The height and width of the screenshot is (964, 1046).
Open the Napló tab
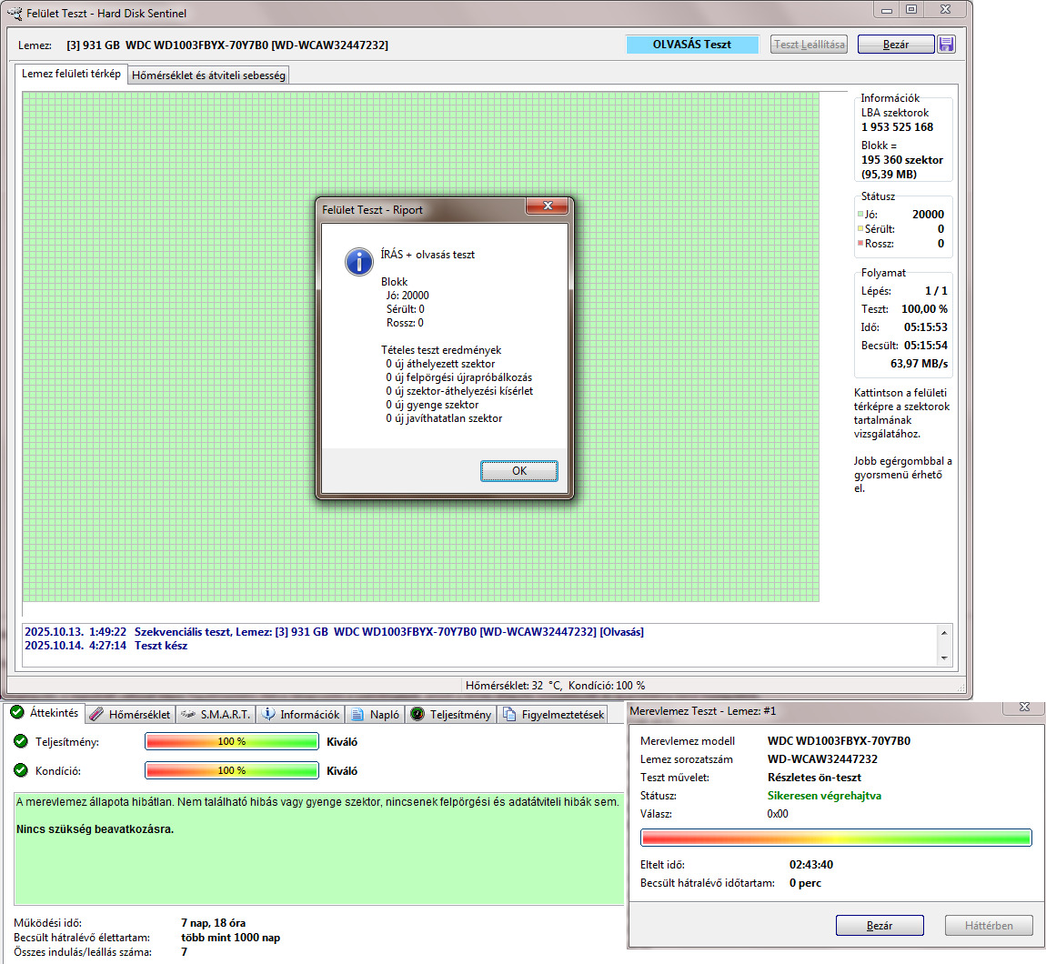tap(375, 715)
